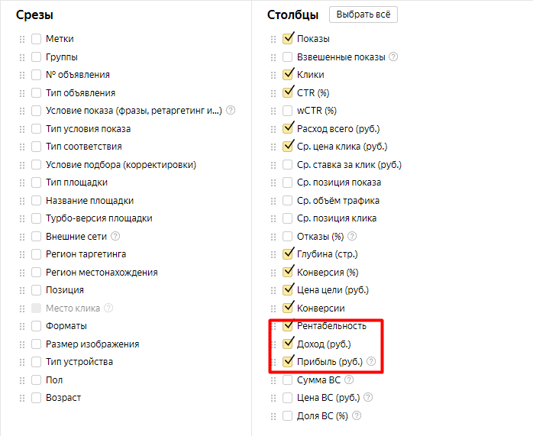Screen dimensions: 533x436
Task: Show help for Отказы (%) column
Action: [352, 236]
